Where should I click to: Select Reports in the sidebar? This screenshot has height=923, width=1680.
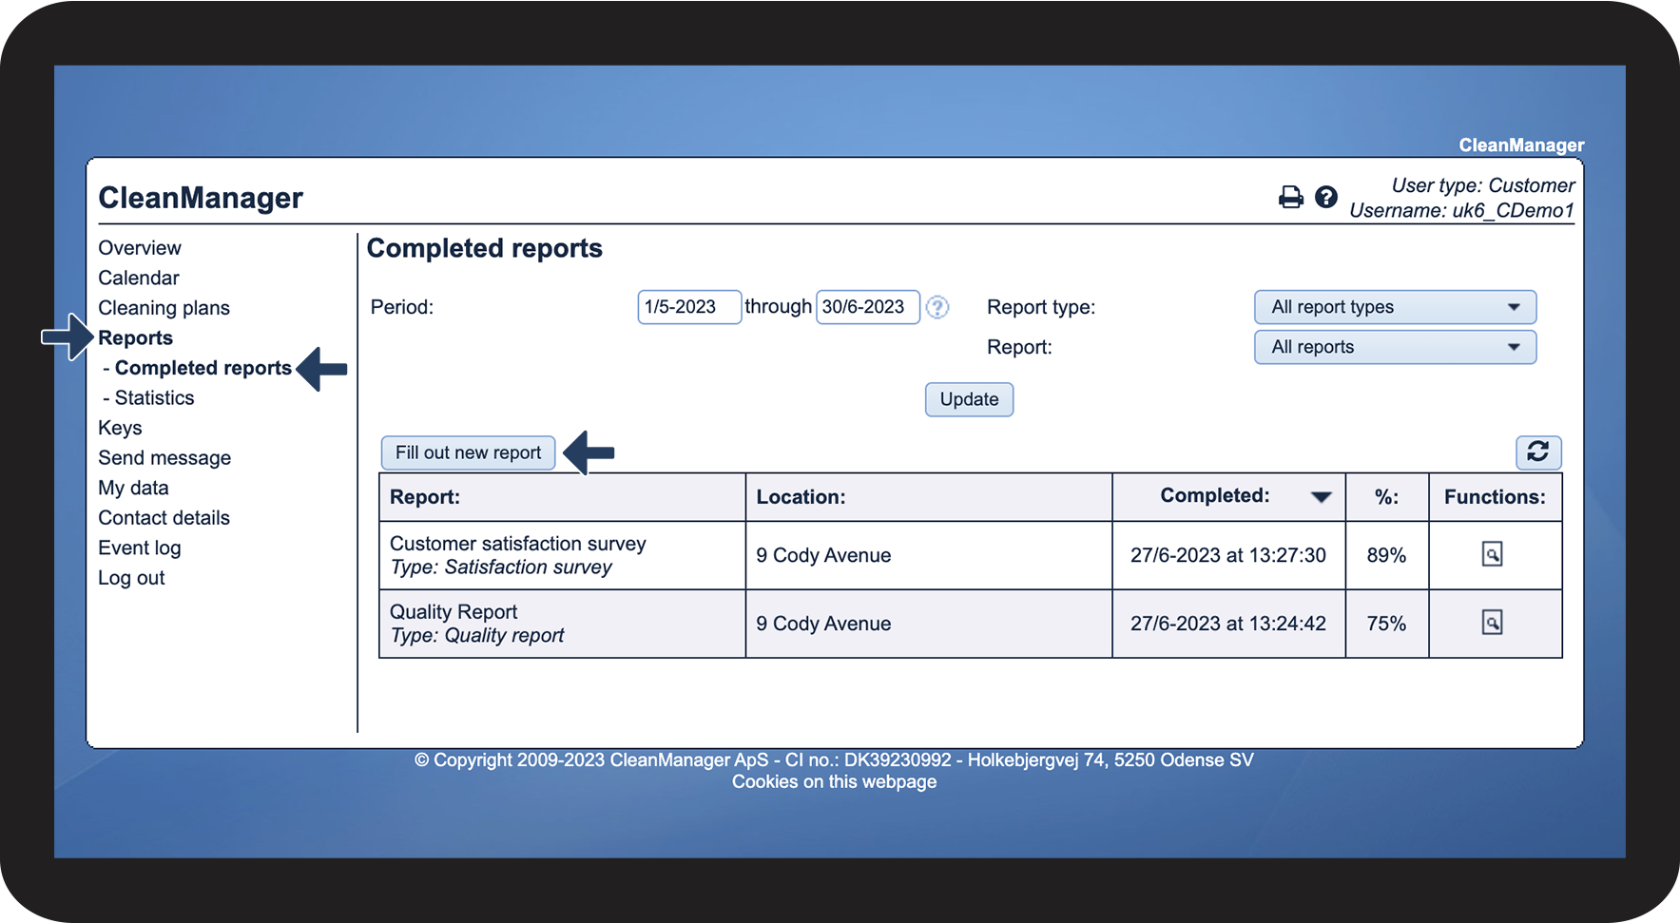point(135,337)
